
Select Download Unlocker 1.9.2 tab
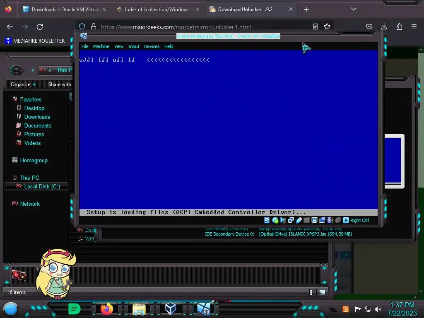(251, 10)
